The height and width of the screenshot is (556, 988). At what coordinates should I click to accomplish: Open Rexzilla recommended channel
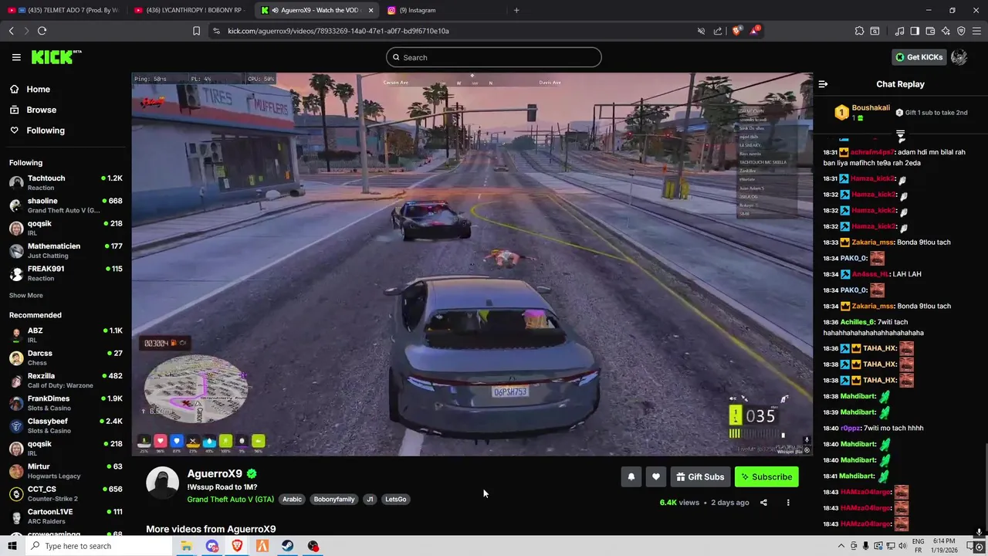66,380
